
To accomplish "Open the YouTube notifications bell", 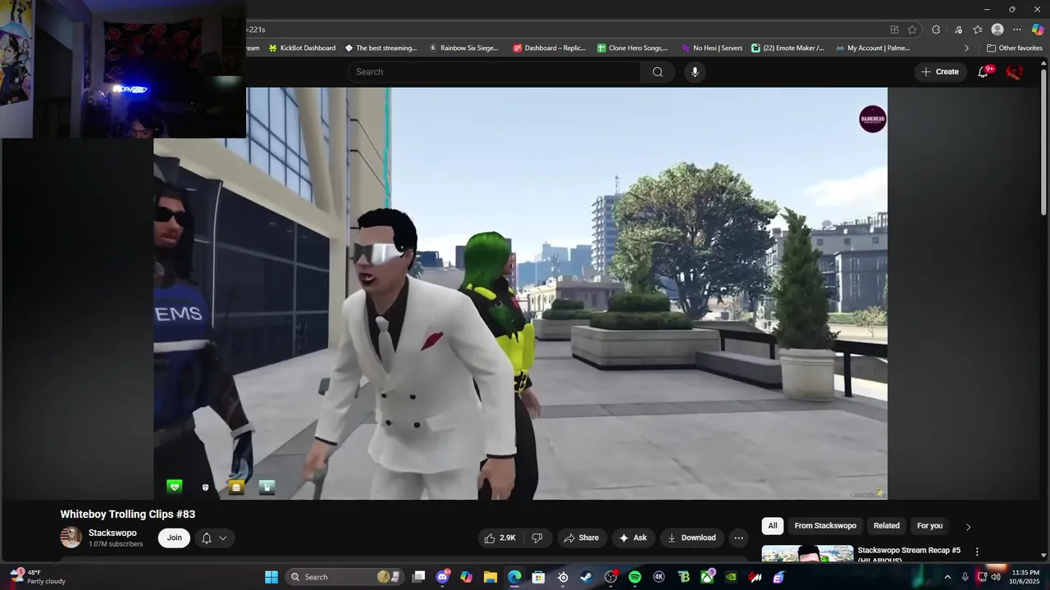I will point(983,72).
